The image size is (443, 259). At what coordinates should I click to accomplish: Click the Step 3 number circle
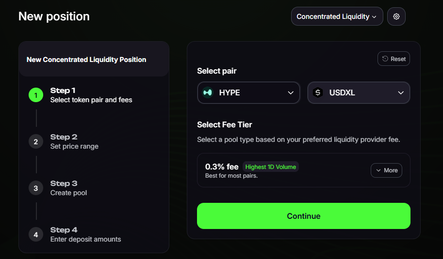pos(36,188)
